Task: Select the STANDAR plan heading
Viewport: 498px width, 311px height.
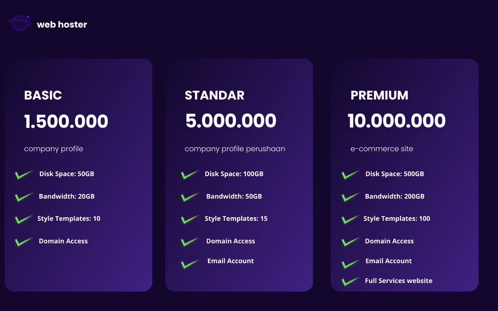Action: [x=215, y=95]
